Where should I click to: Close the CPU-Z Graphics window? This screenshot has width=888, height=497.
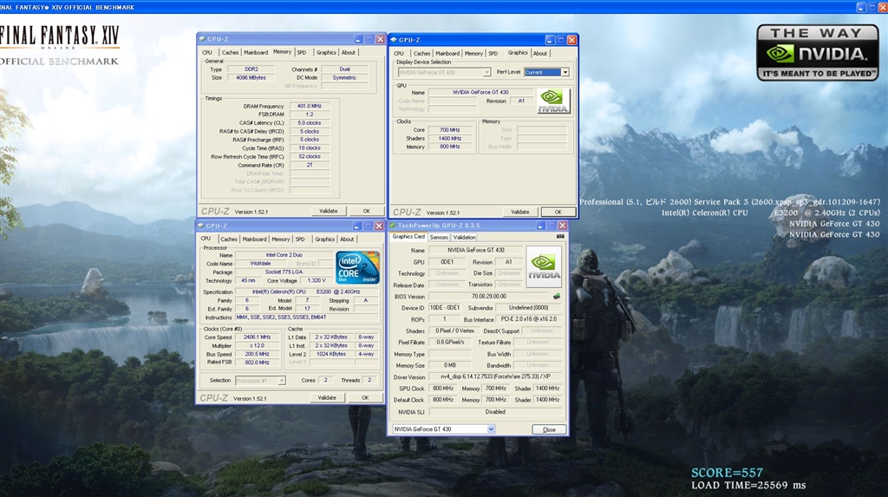click(572, 40)
